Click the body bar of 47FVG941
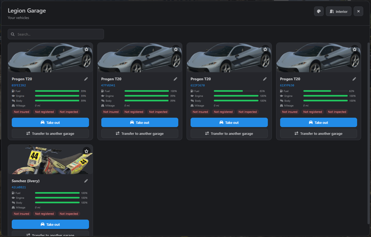 tap(146, 101)
